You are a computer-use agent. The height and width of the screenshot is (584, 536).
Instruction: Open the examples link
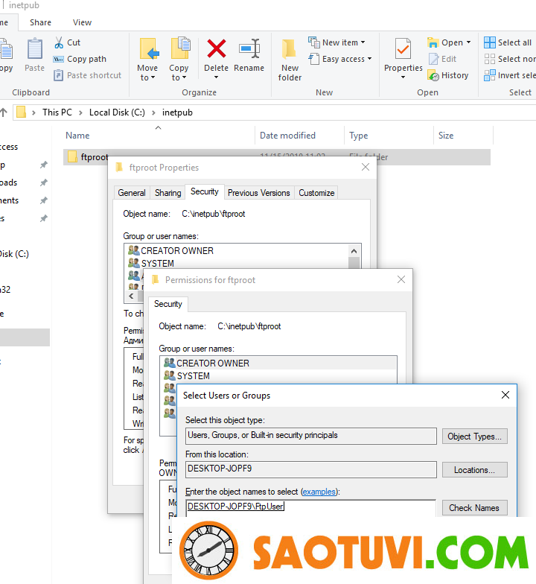319,492
